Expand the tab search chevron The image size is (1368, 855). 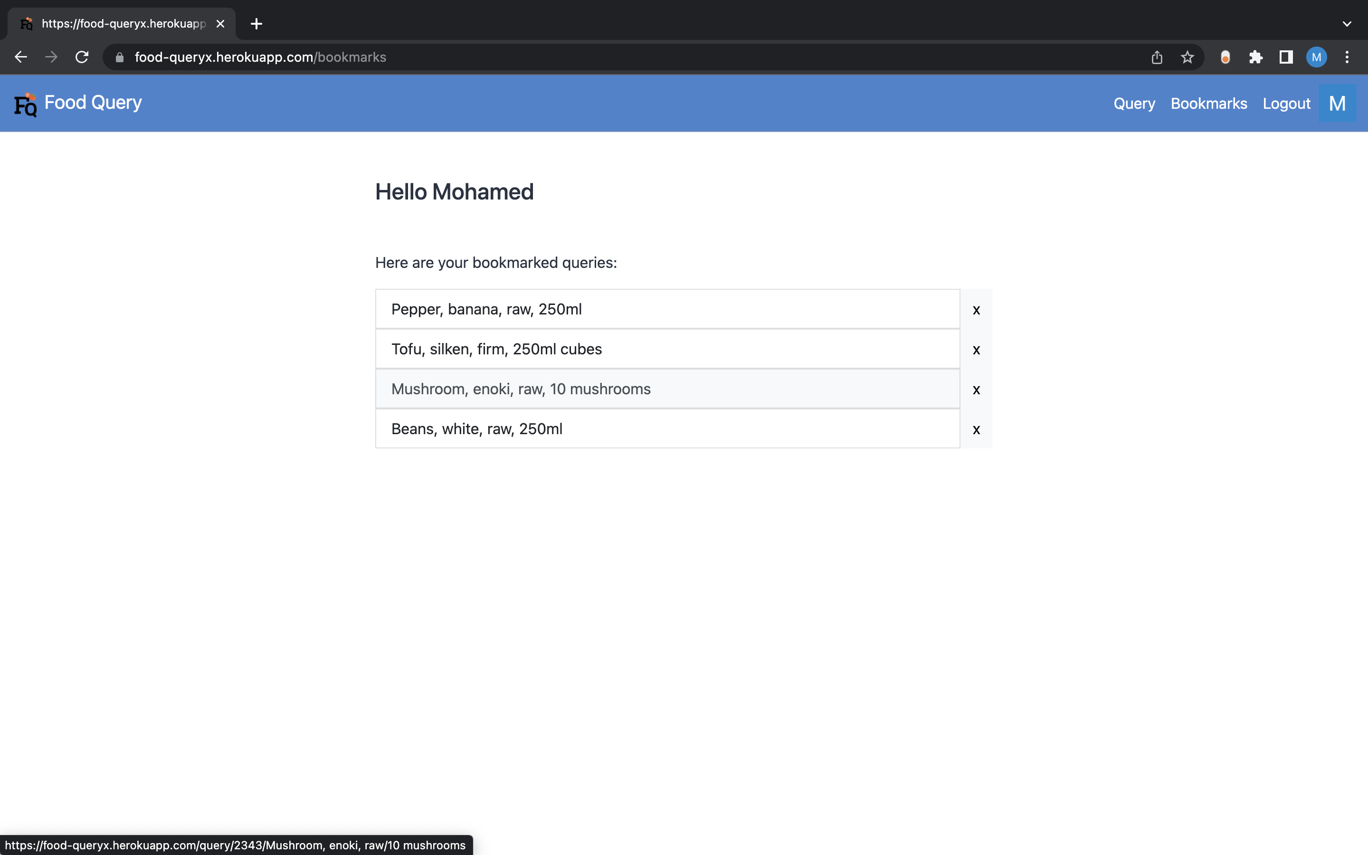(1347, 24)
